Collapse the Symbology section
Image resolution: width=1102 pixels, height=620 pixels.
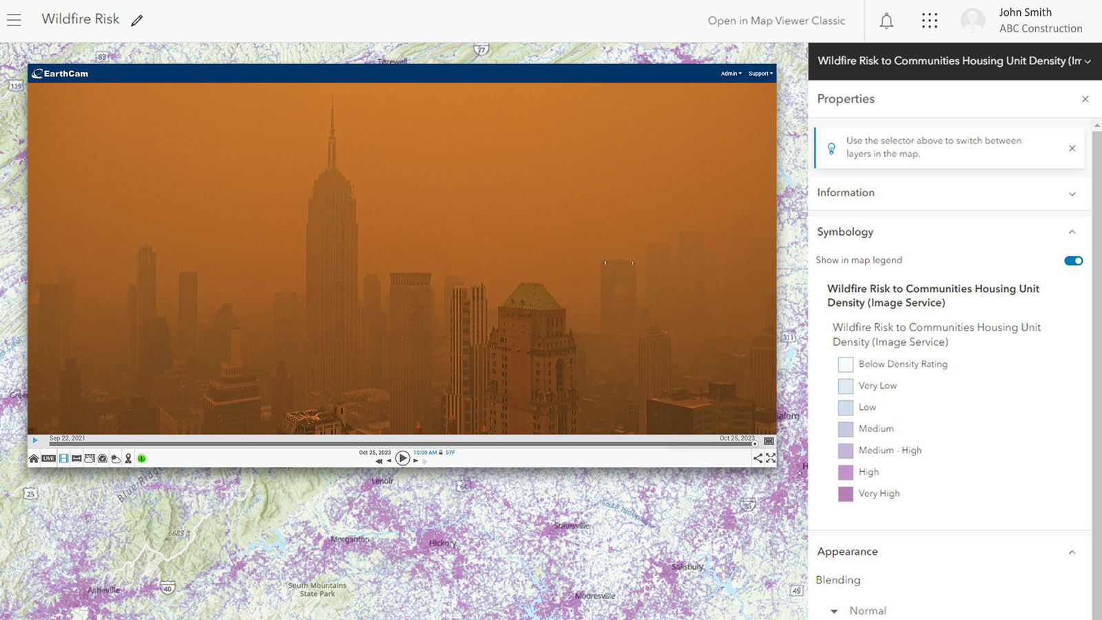tap(1072, 232)
